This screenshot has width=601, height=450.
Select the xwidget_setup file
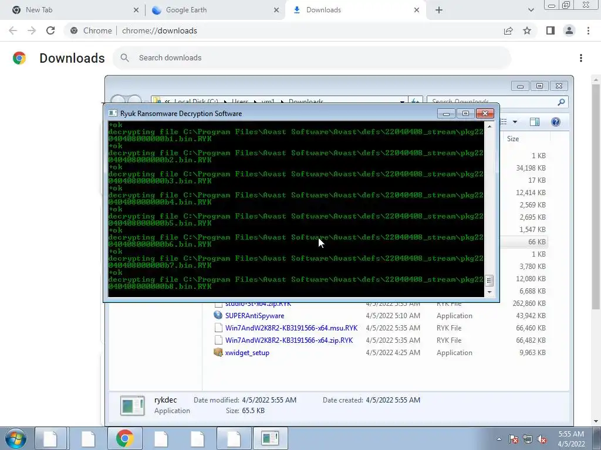click(x=247, y=352)
